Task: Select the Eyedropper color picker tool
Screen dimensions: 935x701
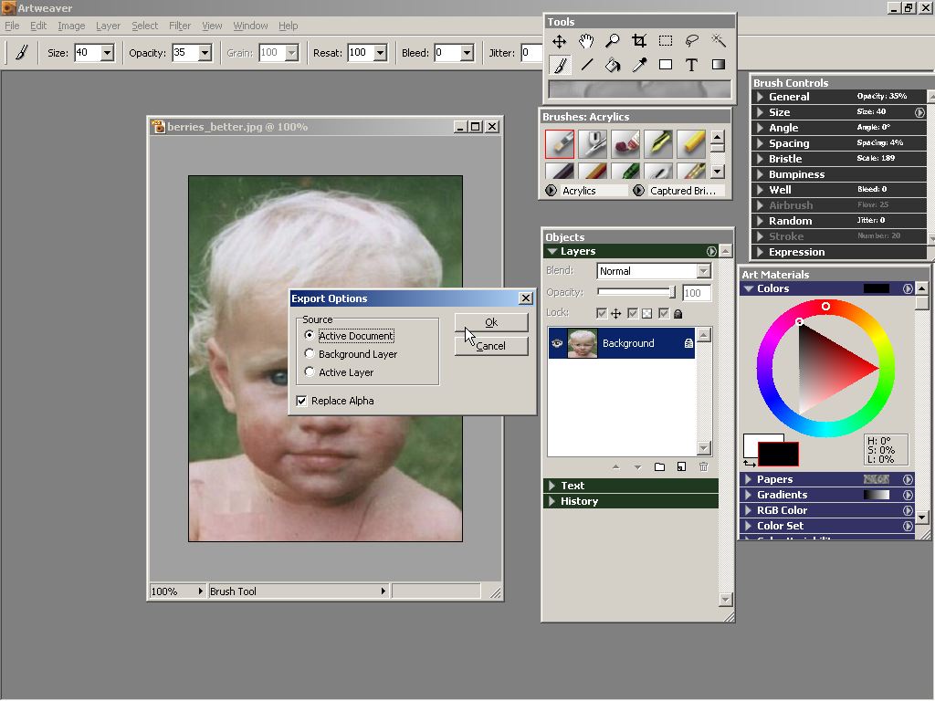Action: point(639,65)
